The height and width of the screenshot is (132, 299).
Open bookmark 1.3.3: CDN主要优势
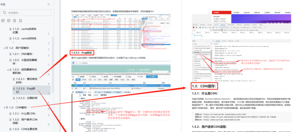click(x=25, y=129)
